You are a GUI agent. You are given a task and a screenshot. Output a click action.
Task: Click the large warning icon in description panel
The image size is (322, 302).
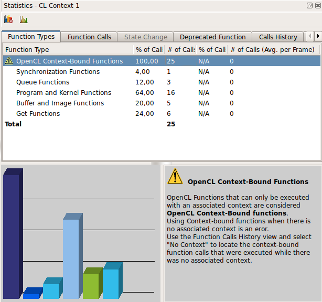click(175, 177)
